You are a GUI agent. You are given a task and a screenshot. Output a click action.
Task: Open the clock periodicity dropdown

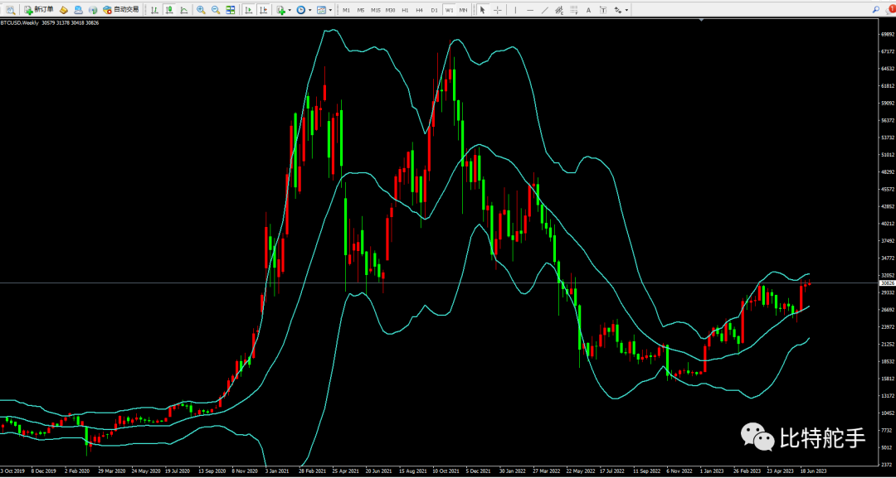point(310,11)
